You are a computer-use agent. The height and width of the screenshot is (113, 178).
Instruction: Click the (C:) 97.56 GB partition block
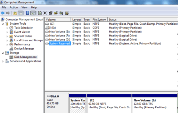109,104
